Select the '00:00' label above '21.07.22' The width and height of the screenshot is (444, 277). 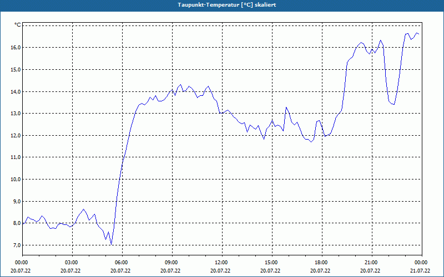pos(421,263)
